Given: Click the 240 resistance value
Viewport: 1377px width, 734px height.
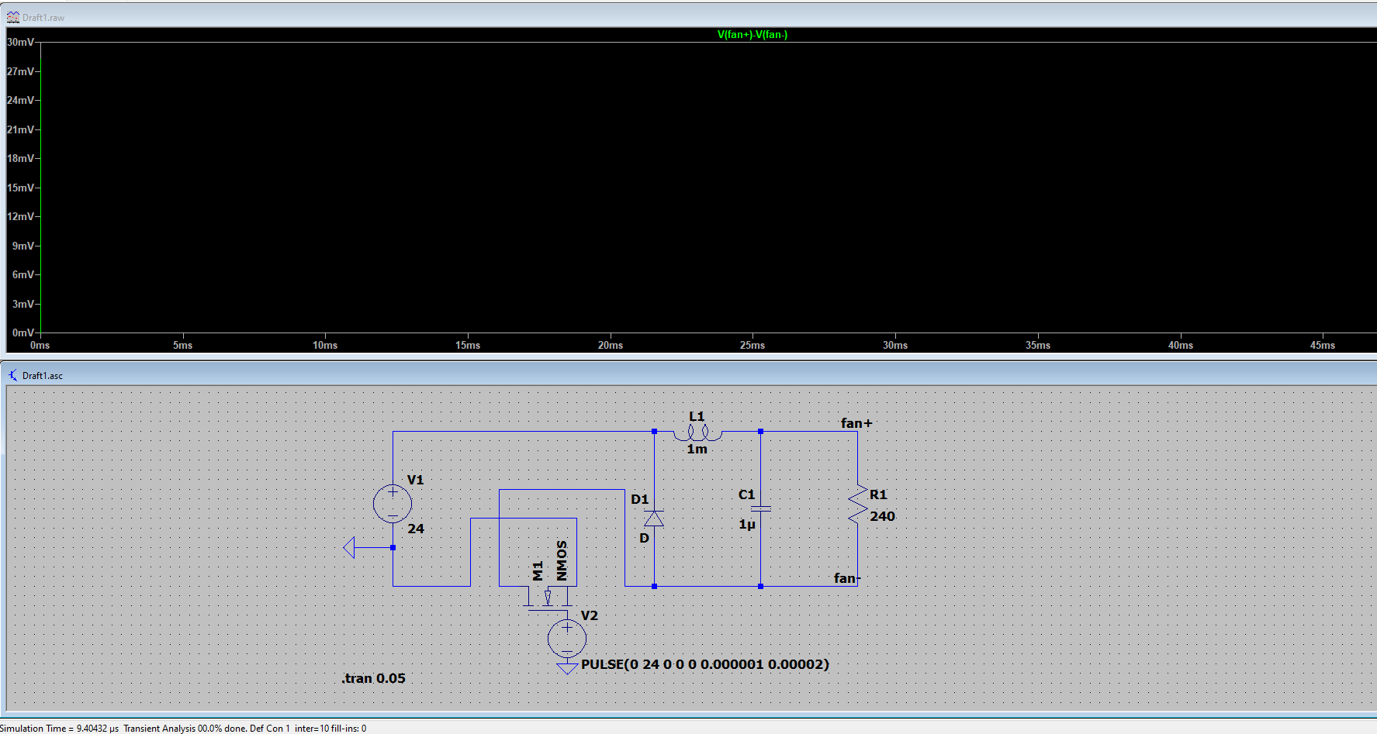Looking at the screenshot, I should click(882, 516).
